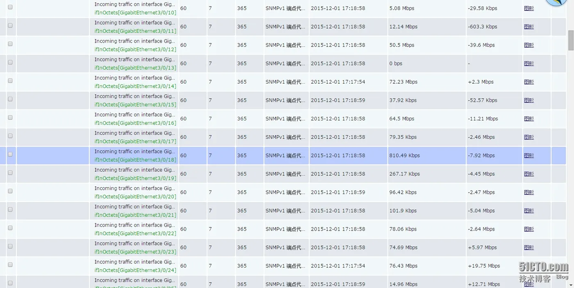Tick the GigabitEthernet3/0/24 row checkbox
Viewport: 574px width, 288px height.
tap(10, 265)
